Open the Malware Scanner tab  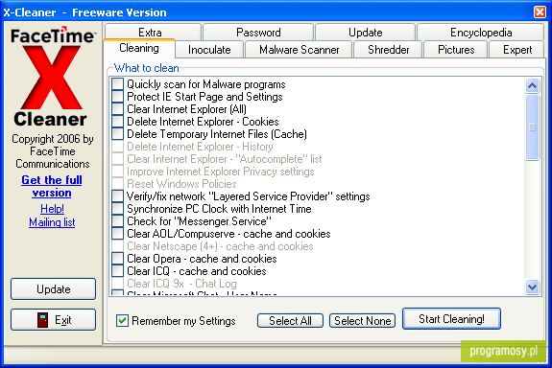299,50
